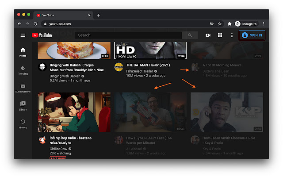This screenshot has height=177, width=283.
Task: Click the 10M views • 2 weeks ago text
Action: 145,76
